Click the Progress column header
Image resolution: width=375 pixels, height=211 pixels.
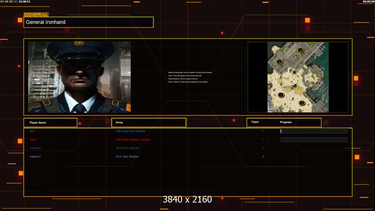[286, 122]
